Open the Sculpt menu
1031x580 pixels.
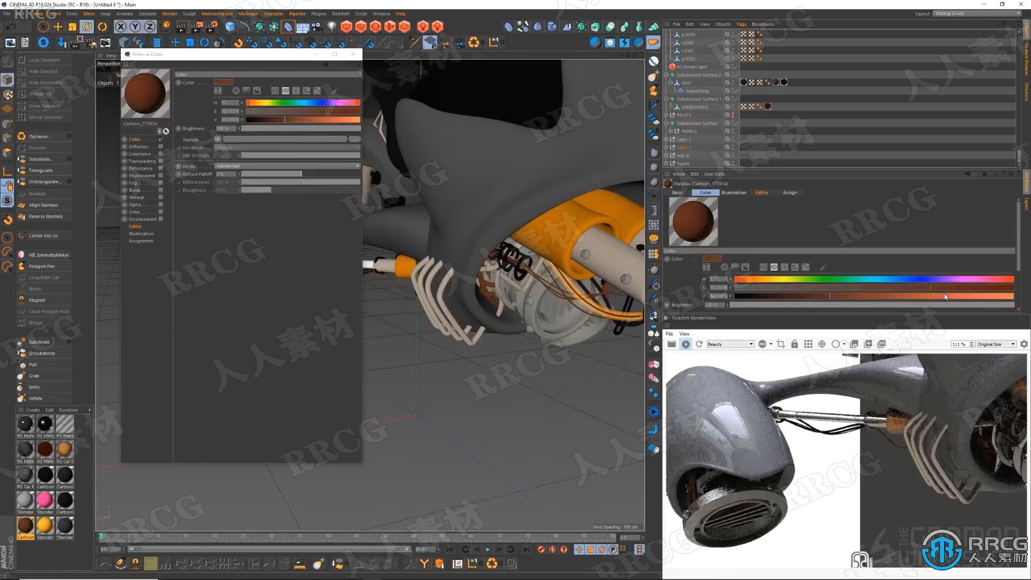click(189, 13)
